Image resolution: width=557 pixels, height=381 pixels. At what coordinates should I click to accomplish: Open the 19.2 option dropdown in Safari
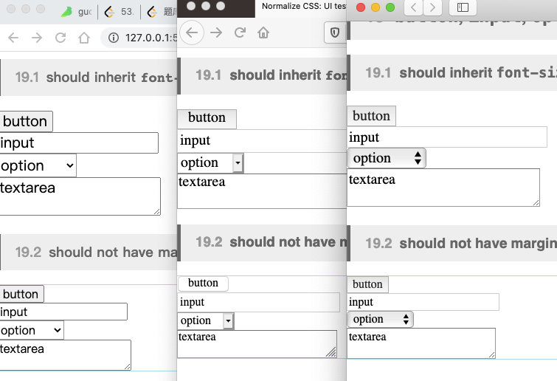[x=381, y=320]
